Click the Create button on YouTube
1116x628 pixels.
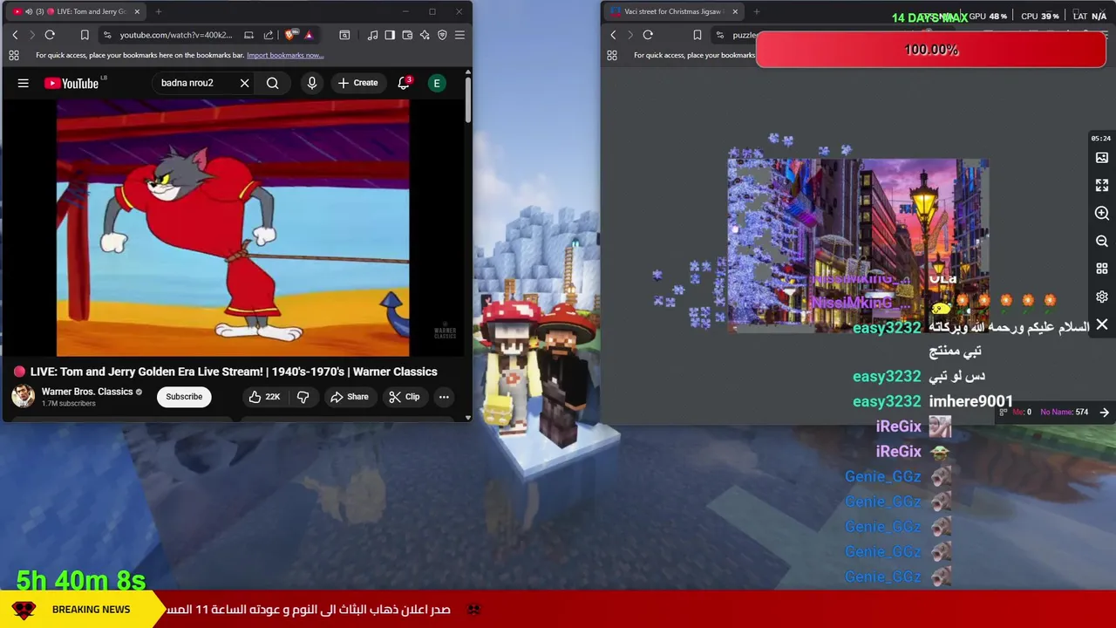click(x=357, y=83)
